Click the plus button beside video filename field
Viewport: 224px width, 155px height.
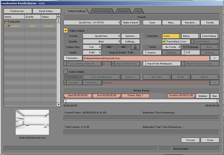pos(214,58)
